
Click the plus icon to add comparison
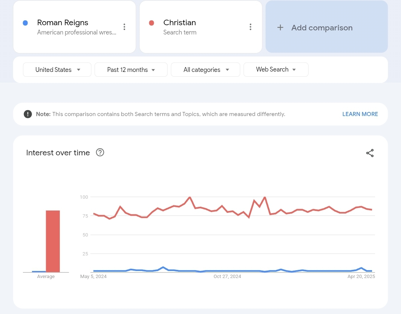coord(280,28)
